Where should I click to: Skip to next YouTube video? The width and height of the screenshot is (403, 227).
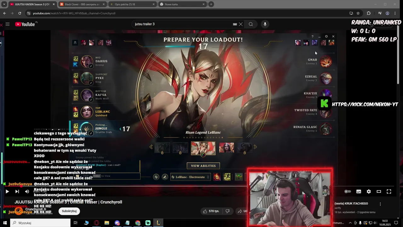pyautogui.click(x=17, y=191)
